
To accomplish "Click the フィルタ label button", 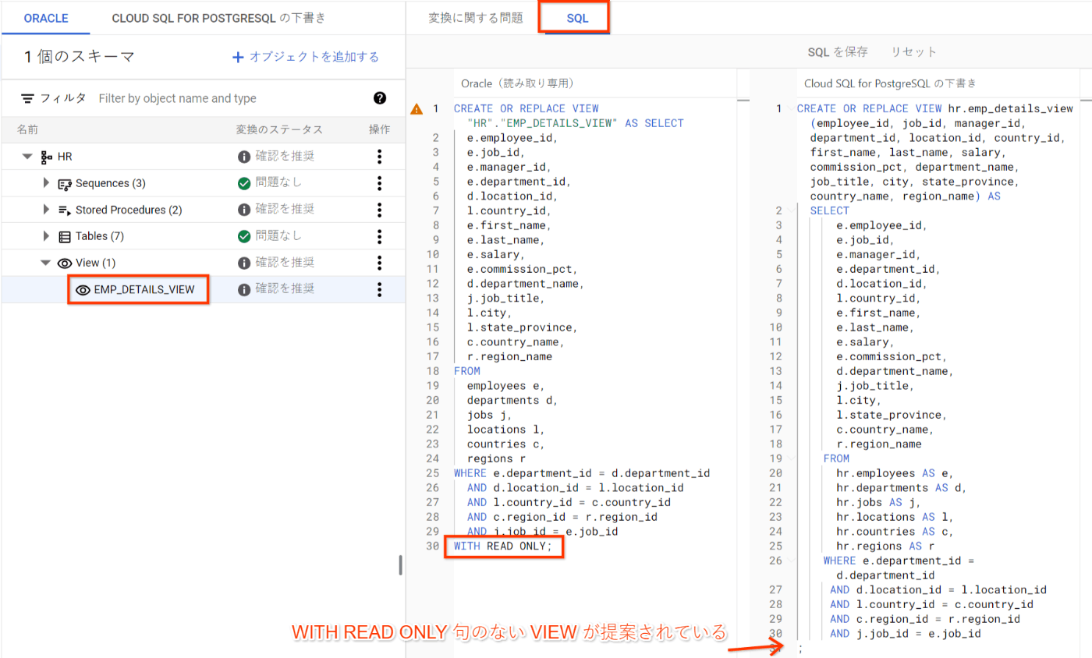I will 54,98.
